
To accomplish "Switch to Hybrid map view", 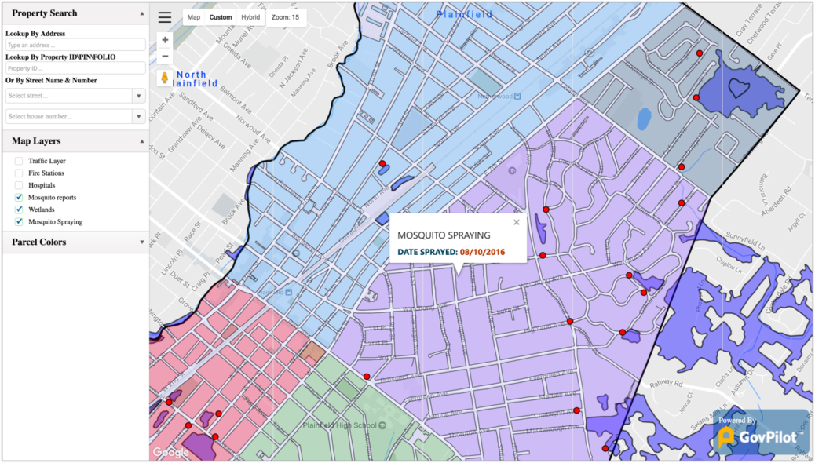I will (250, 17).
